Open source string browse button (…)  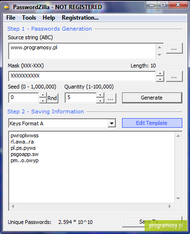click(x=174, y=48)
